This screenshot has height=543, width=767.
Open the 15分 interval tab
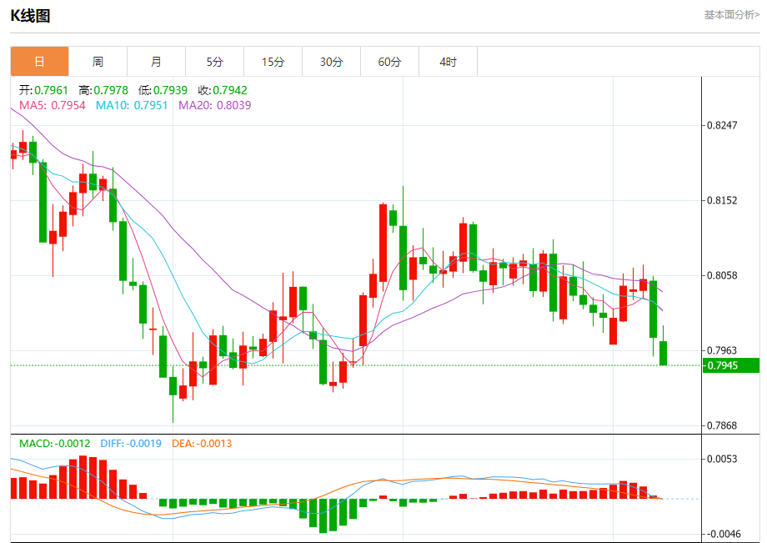273,62
